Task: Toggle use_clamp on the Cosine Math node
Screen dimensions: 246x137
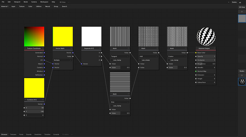Action: (x=169, y=60)
